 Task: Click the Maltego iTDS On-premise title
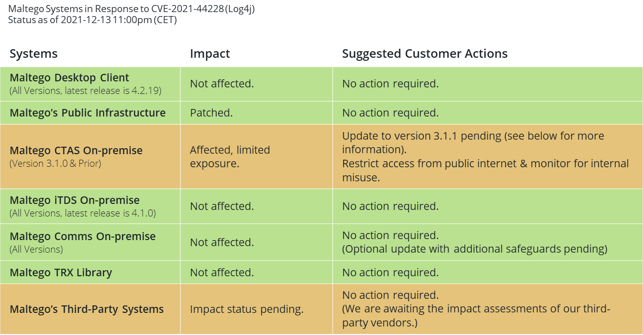coord(75,200)
